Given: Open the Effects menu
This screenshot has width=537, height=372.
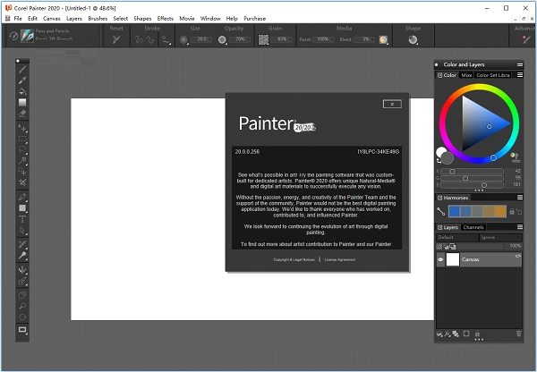Looking at the screenshot, I should click(166, 18).
